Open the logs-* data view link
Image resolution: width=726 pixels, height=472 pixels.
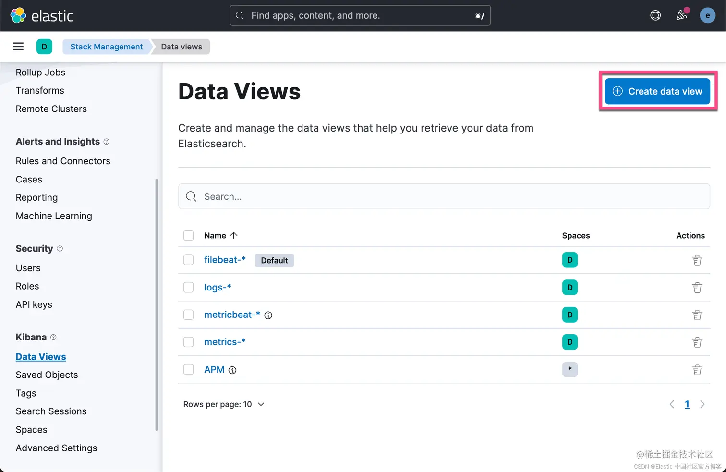[218, 287]
